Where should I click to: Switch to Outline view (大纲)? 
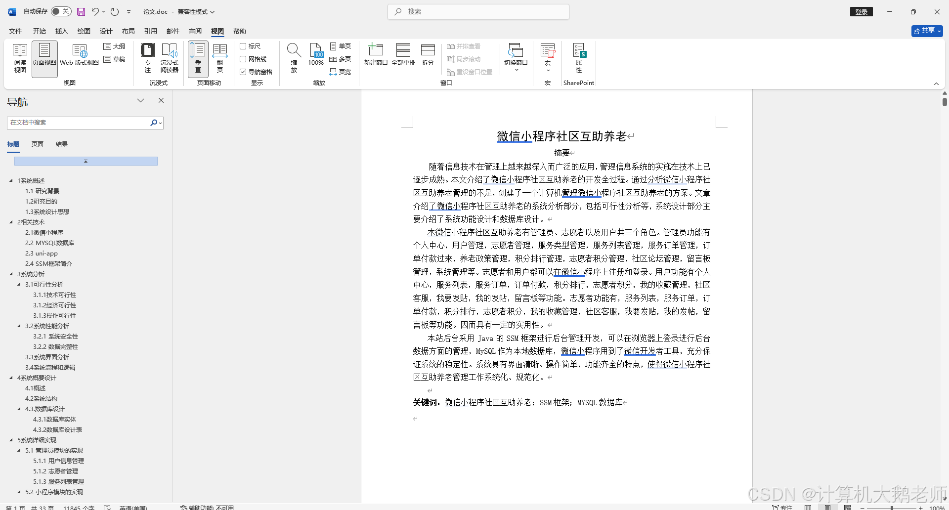click(x=115, y=46)
